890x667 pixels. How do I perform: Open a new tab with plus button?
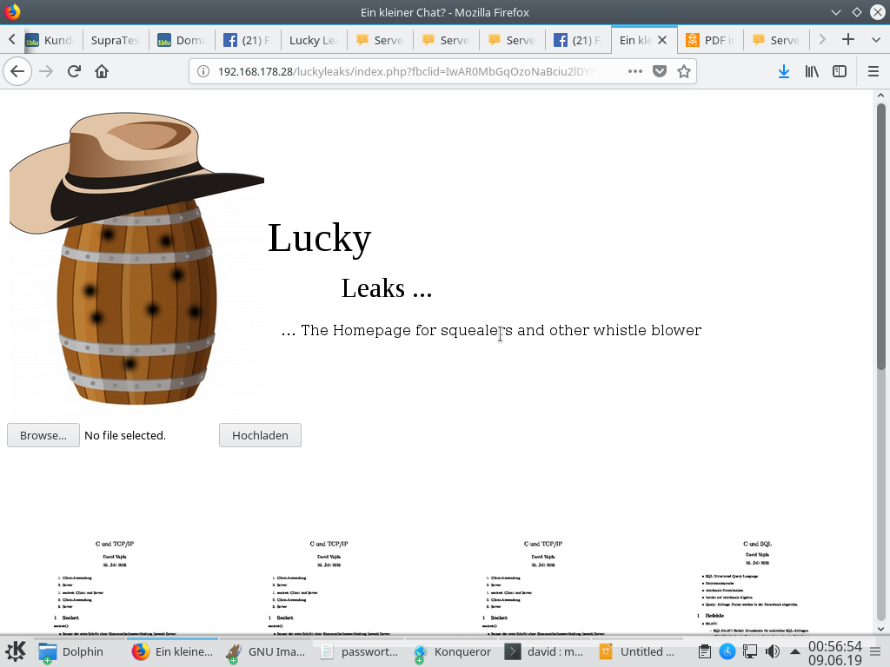click(x=848, y=39)
